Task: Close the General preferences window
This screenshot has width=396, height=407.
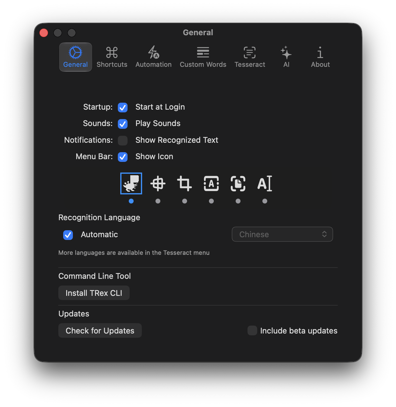Action: (x=44, y=32)
